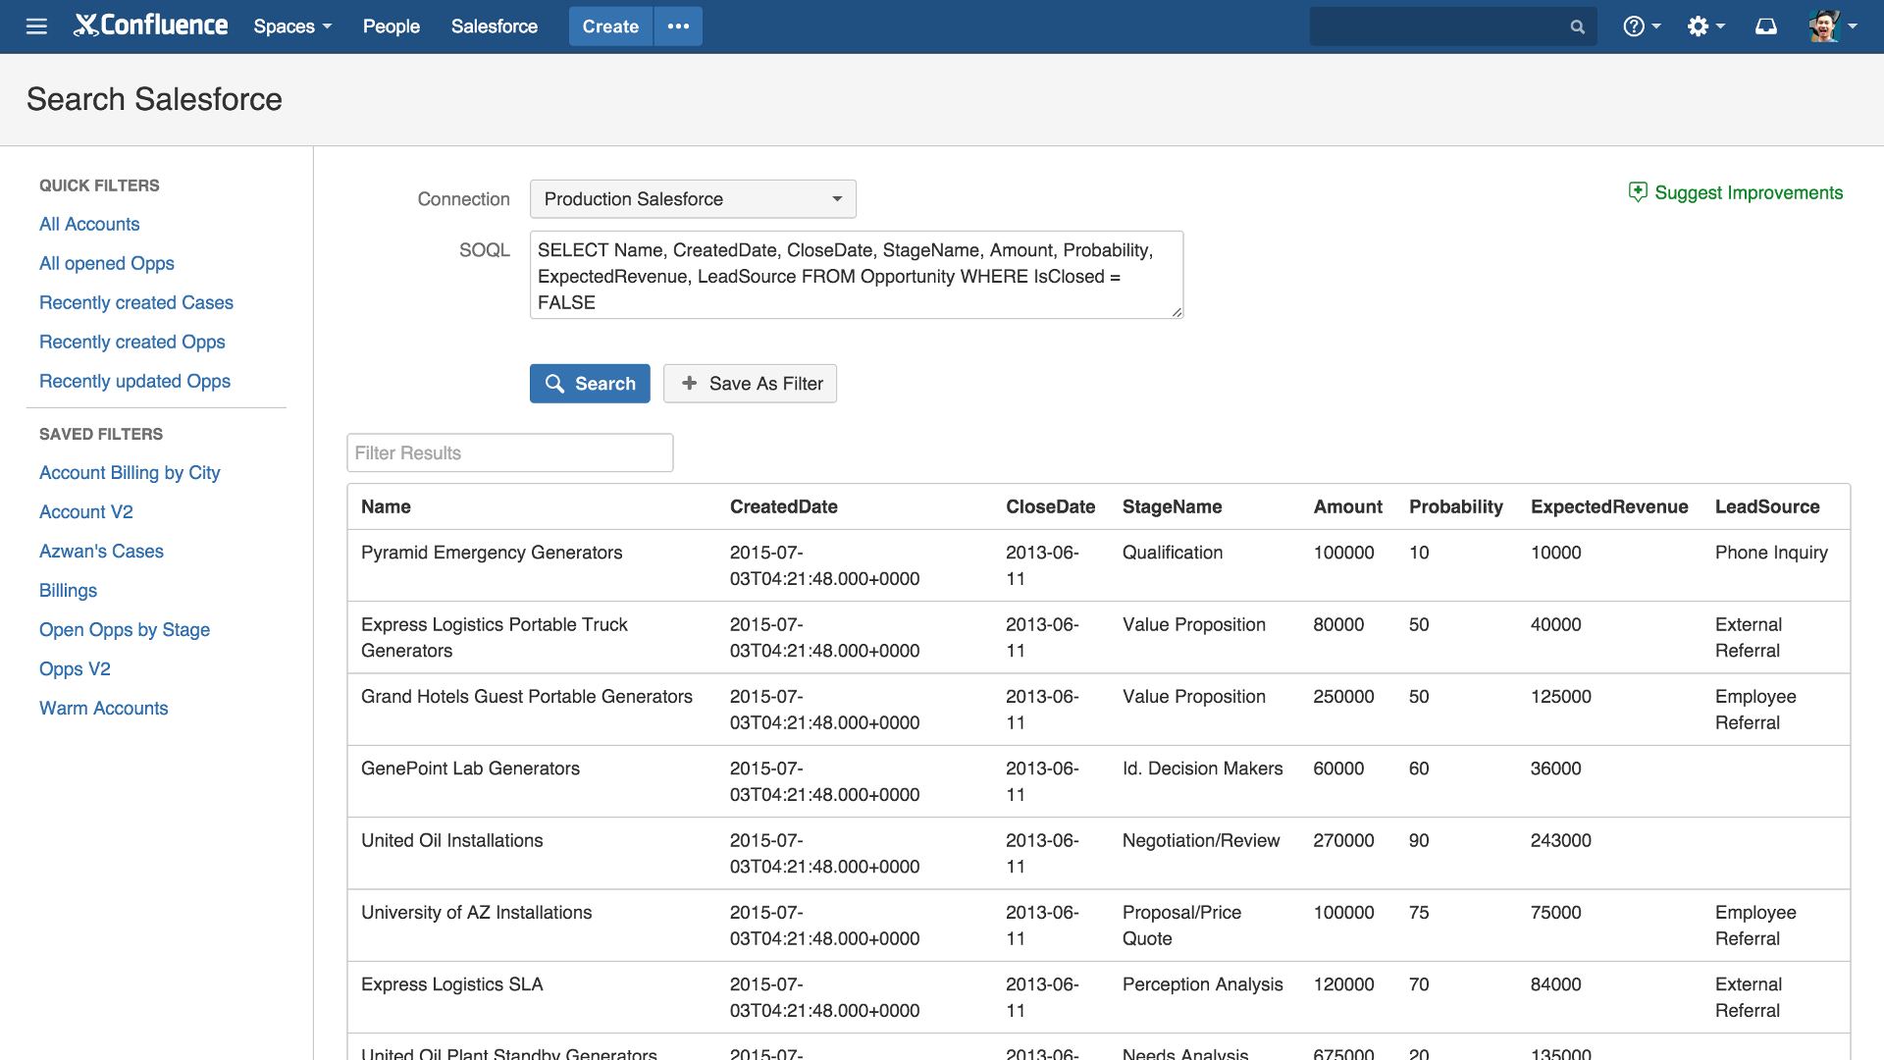Open the Confluence settings gear
The height and width of the screenshot is (1060, 1884).
[x=1699, y=26]
